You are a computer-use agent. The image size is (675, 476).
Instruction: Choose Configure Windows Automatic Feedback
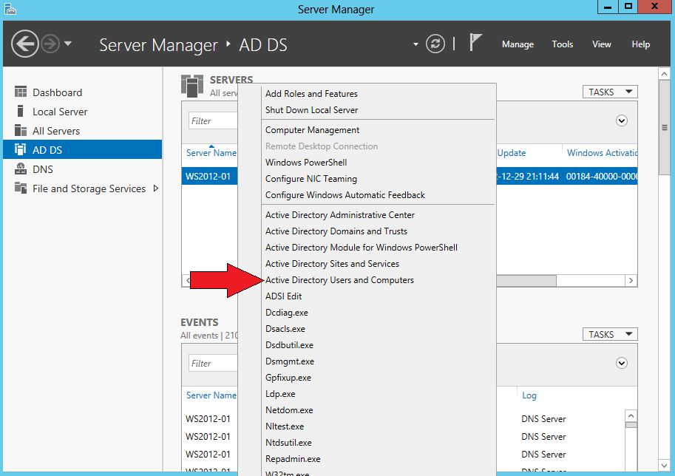pyautogui.click(x=345, y=195)
